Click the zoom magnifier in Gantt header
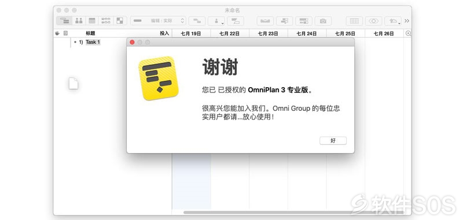Screen dimensions: 463x220 [408, 33]
